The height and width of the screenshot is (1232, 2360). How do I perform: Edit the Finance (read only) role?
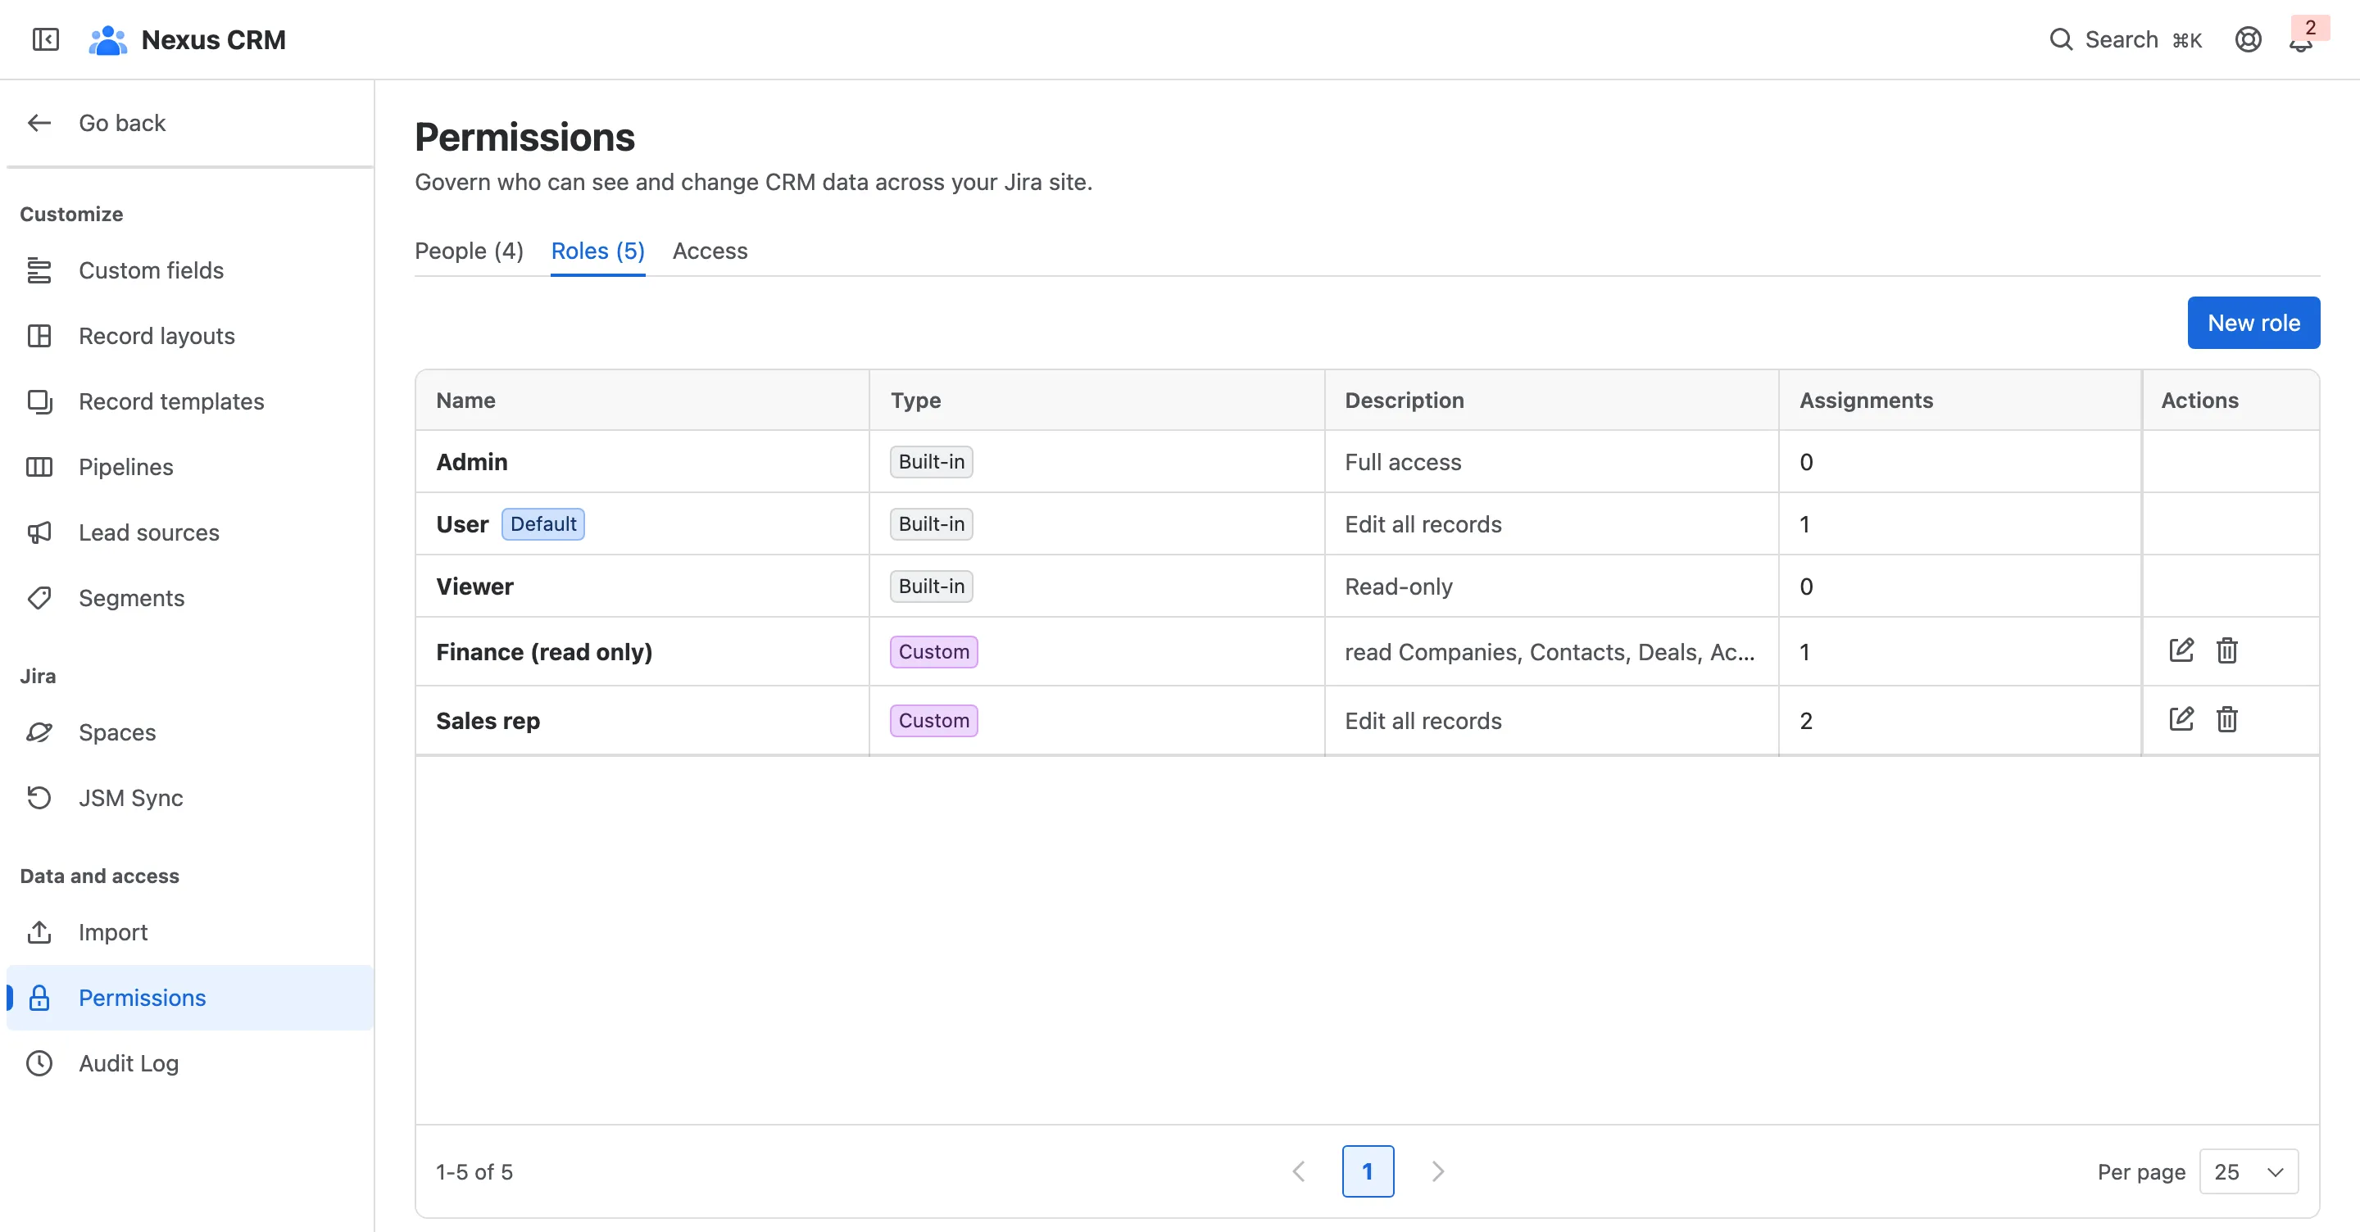pyautogui.click(x=2181, y=650)
